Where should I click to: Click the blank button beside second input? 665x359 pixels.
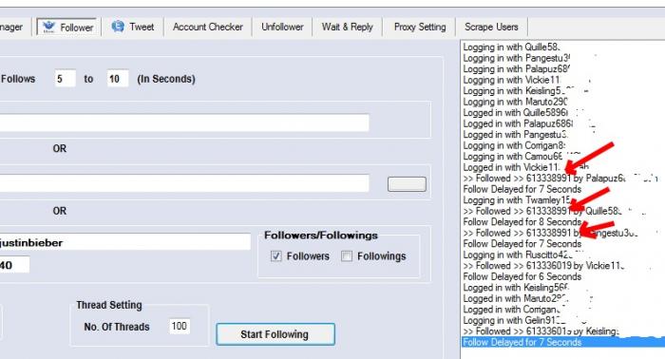407,184
